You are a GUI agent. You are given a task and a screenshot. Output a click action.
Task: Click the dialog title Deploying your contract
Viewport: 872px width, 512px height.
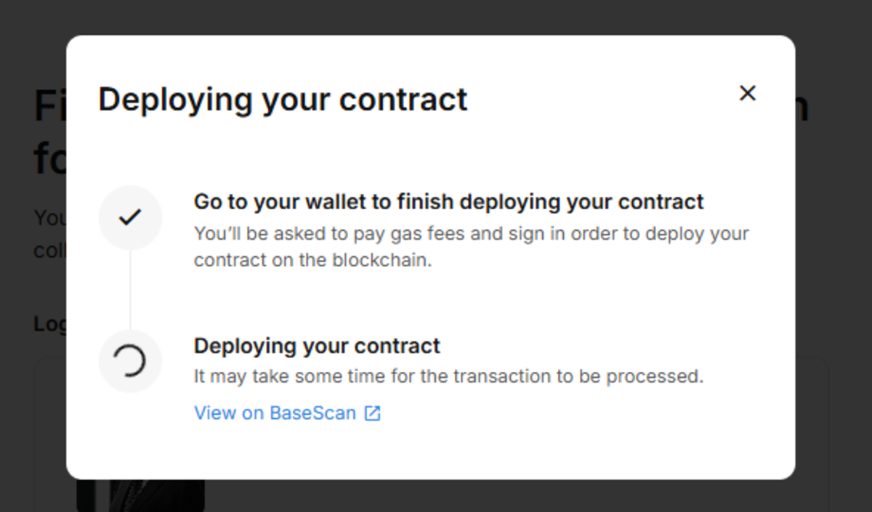click(x=283, y=99)
